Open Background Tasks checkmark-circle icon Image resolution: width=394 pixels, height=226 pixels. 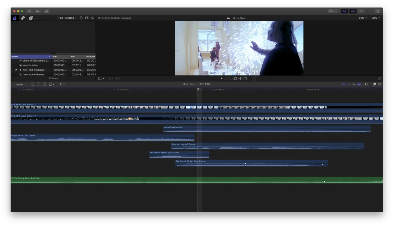point(46,11)
